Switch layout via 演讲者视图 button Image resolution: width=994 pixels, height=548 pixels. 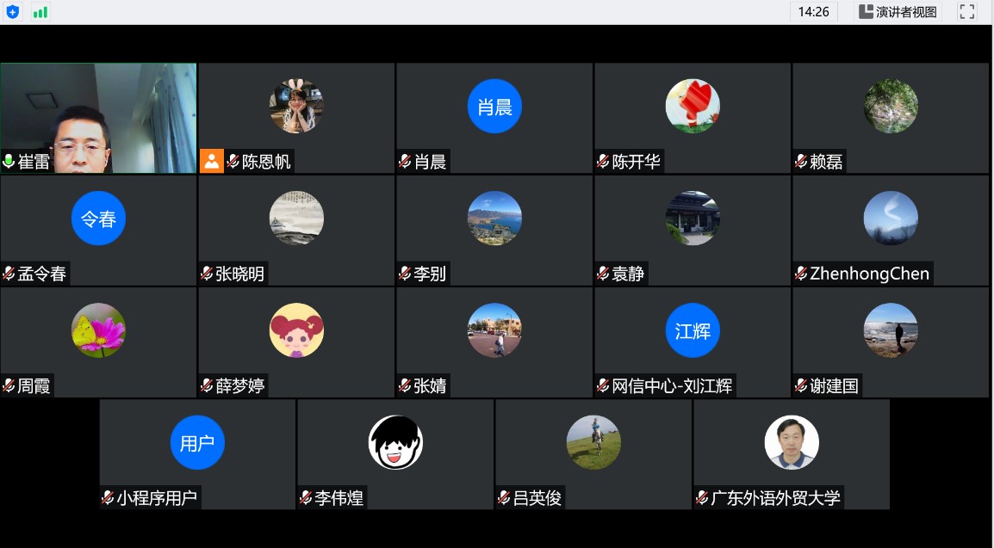[898, 12]
